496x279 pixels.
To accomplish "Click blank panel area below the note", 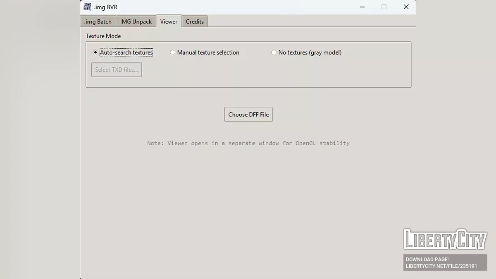I will coord(248,207).
